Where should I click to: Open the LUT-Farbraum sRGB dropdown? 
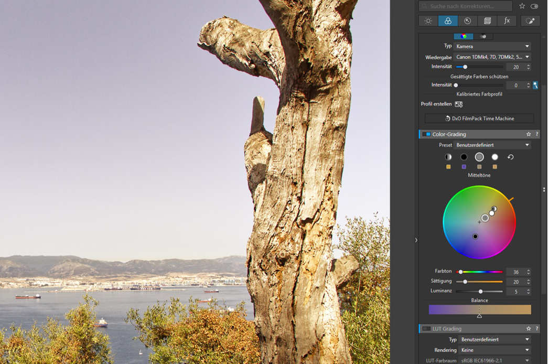point(495,360)
